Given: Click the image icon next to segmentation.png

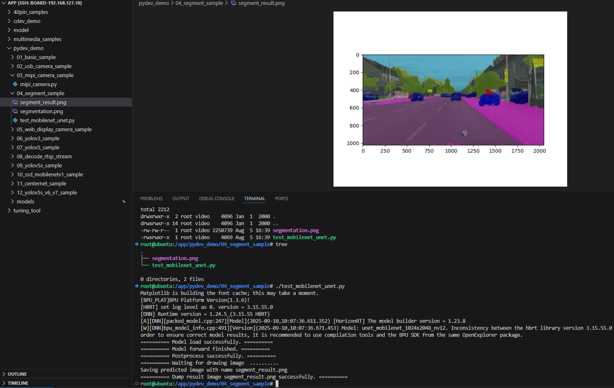Looking at the screenshot, I should tap(16, 111).
